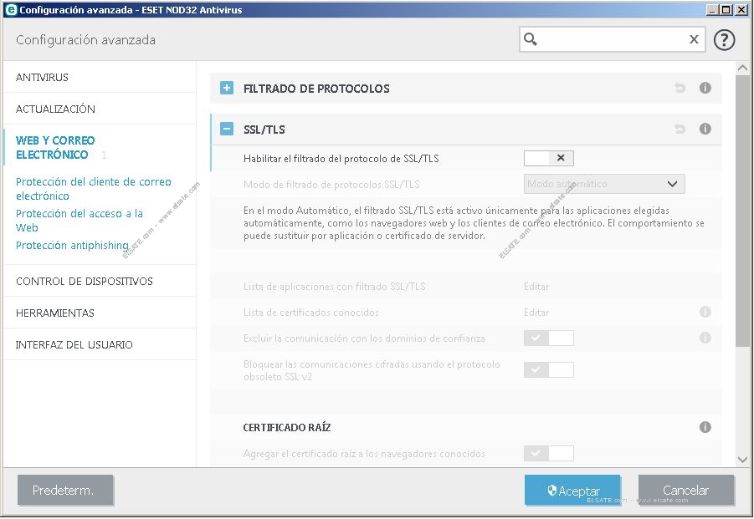Viewport: 754px width, 519px height.
Task: Click the search magnifier icon
Action: click(531, 39)
